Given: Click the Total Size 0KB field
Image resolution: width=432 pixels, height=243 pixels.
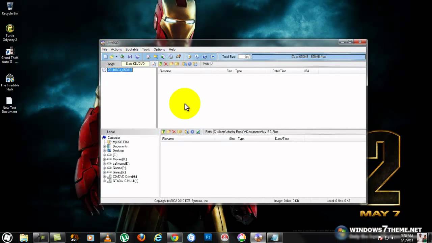Looking at the screenshot, I should tap(244, 57).
